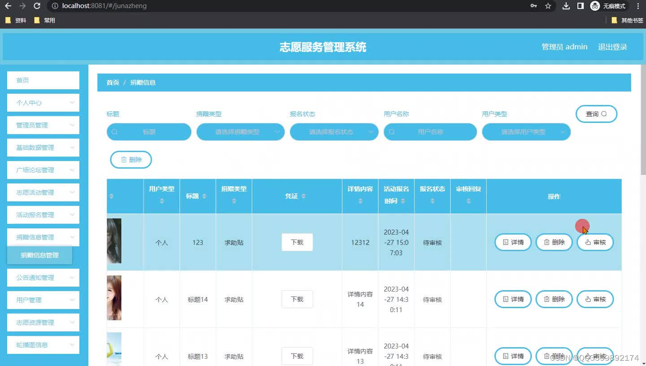Click the 查询 search button
Image resolution: width=646 pixels, height=366 pixels.
point(596,114)
